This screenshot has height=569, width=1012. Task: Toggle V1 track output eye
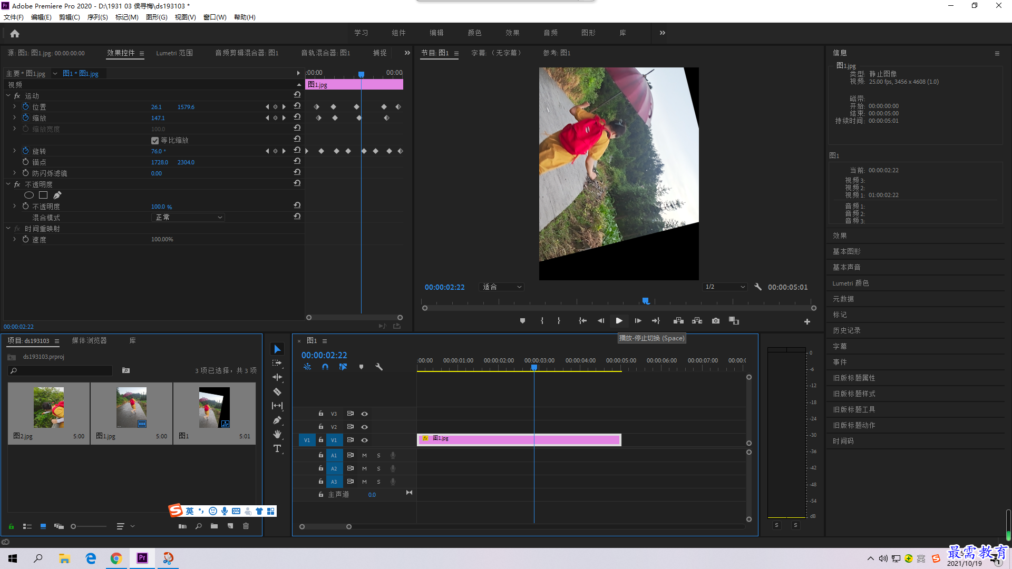coord(364,440)
